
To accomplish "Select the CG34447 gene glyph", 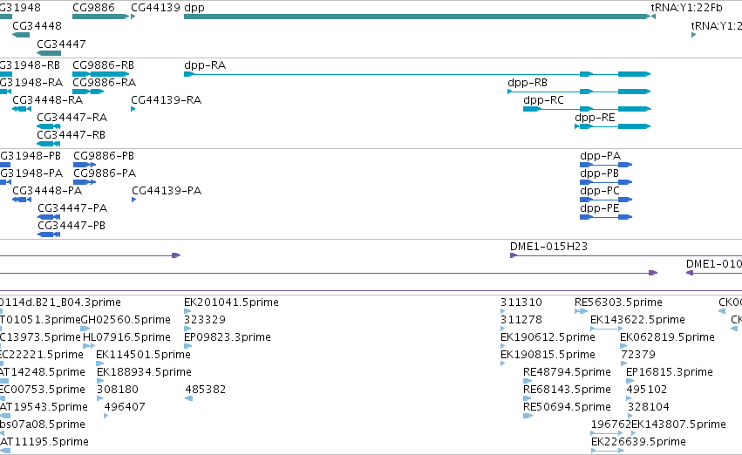I will pos(49,53).
